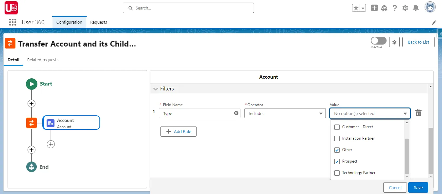Clear the Type field using the X icon
Screen dimensions: 442x194
236,112
